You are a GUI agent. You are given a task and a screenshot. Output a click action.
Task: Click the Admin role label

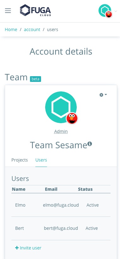point(61,131)
